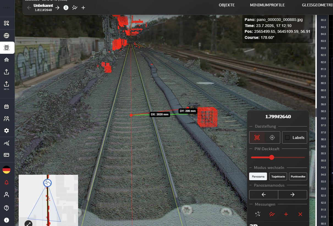Click the Pos coordinates line in the info box
Screen dimensions: 333x226
[x=277, y=31]
